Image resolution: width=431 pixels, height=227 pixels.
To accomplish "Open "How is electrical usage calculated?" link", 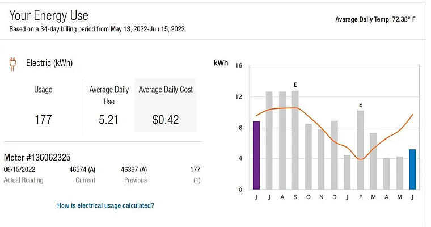I will (x=105, y=205).
